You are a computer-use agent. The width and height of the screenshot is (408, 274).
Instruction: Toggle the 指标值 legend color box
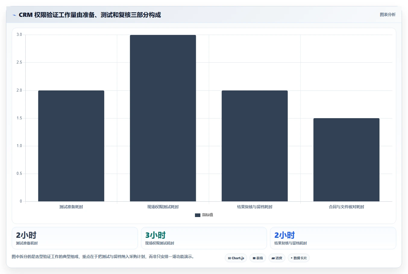(x=198, y=215)
